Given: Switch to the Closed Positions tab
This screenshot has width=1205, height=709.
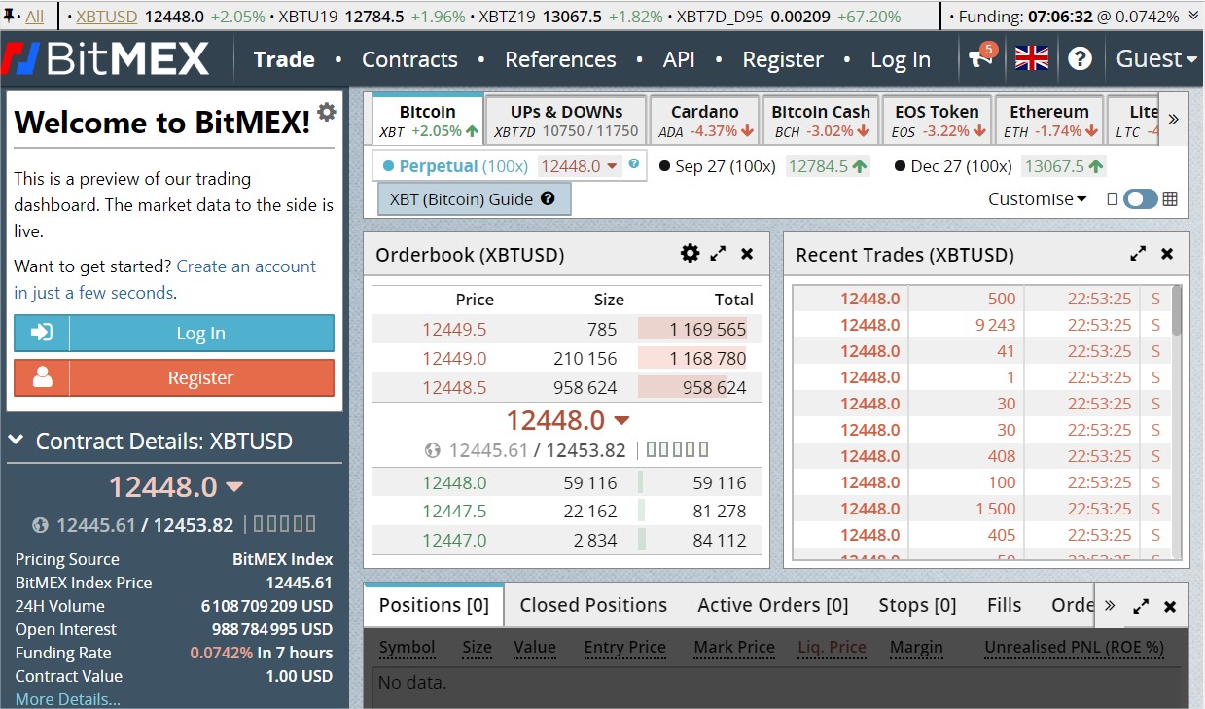Looking at the screenshot, I should pos(593,605).
